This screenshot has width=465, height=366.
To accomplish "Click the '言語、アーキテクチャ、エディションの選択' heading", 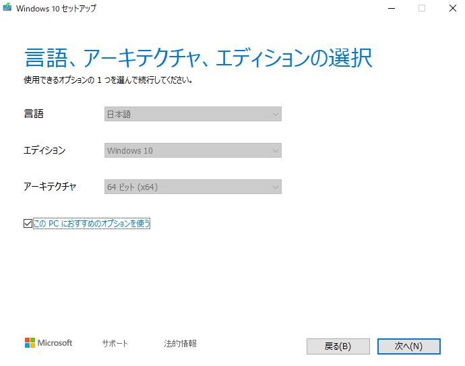I will click(198, 57).
